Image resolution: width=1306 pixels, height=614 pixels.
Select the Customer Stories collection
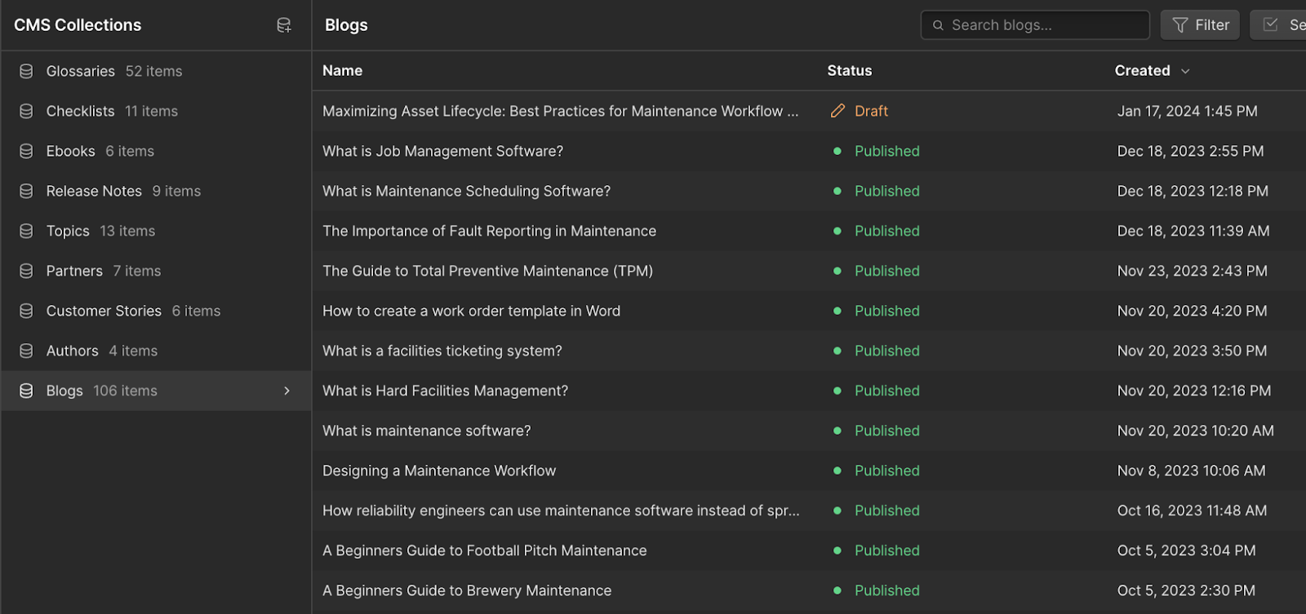point(104,311)
